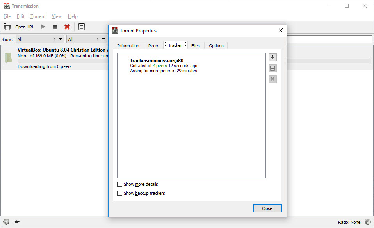This screenshot has width=374, height=228.
Task: Click the Close button in dialog
Action: click(267, 208)
